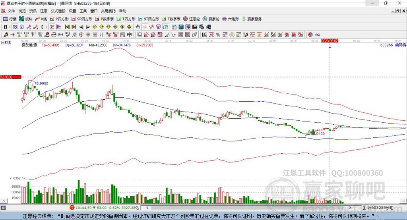Select the red pencil drawing tool
This screenshot has width=407, height=220.
pyautogui.click(x=6, y=35)
